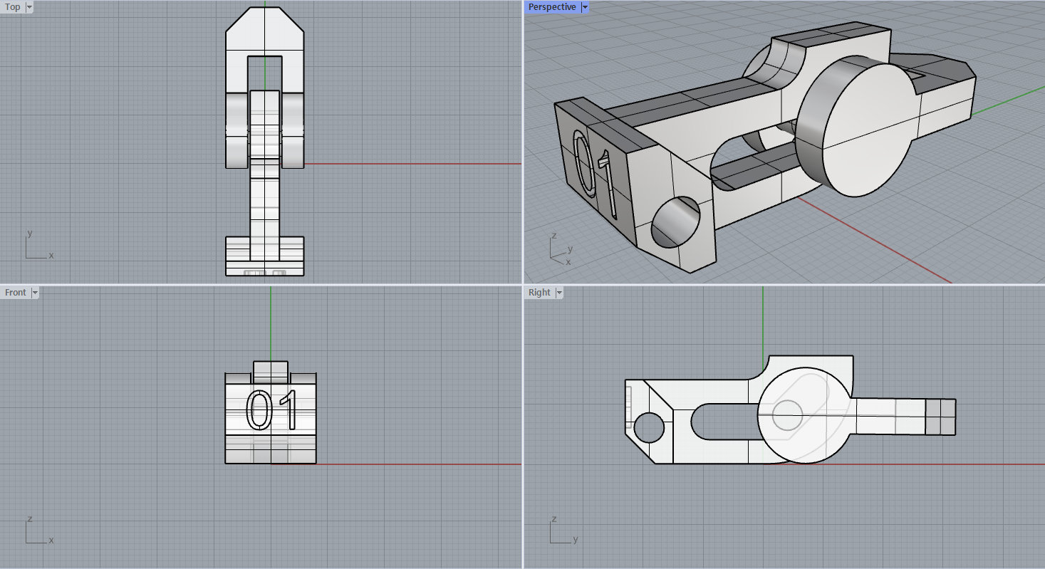Screen dimensions: 1045x569
Task: Open the Perspective viewport dropdown arrow
Action: (x=585, y=7)
